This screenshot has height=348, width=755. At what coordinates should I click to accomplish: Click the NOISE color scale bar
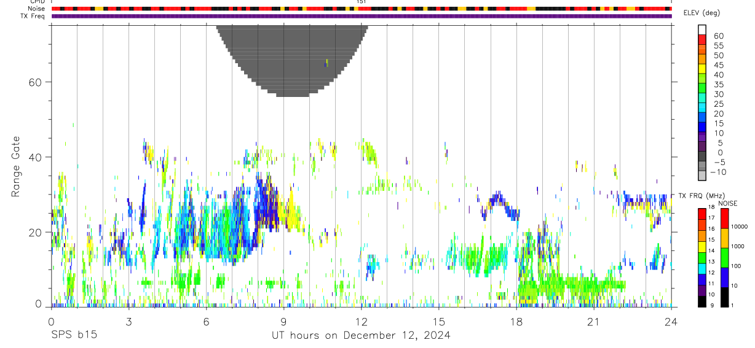724,258
